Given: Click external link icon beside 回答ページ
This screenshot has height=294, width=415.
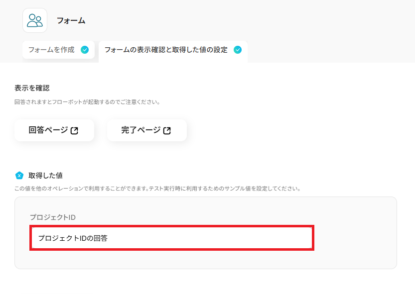Looking at the screenshot, I should [74, 131].
